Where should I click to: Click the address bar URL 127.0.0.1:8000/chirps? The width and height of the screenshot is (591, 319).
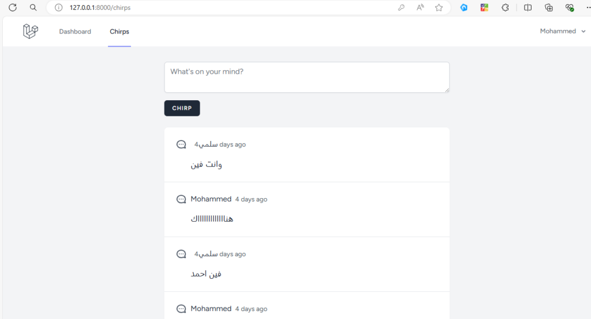[x=100, y=7]
